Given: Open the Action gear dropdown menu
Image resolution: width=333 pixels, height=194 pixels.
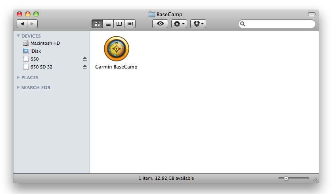Looking at the screenshot, I should pos(179,24).
